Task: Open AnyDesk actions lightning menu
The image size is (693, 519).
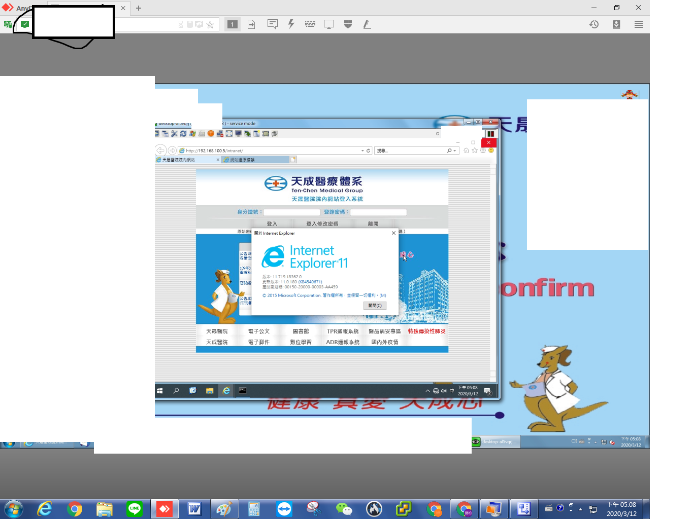Action: (291, 24)
